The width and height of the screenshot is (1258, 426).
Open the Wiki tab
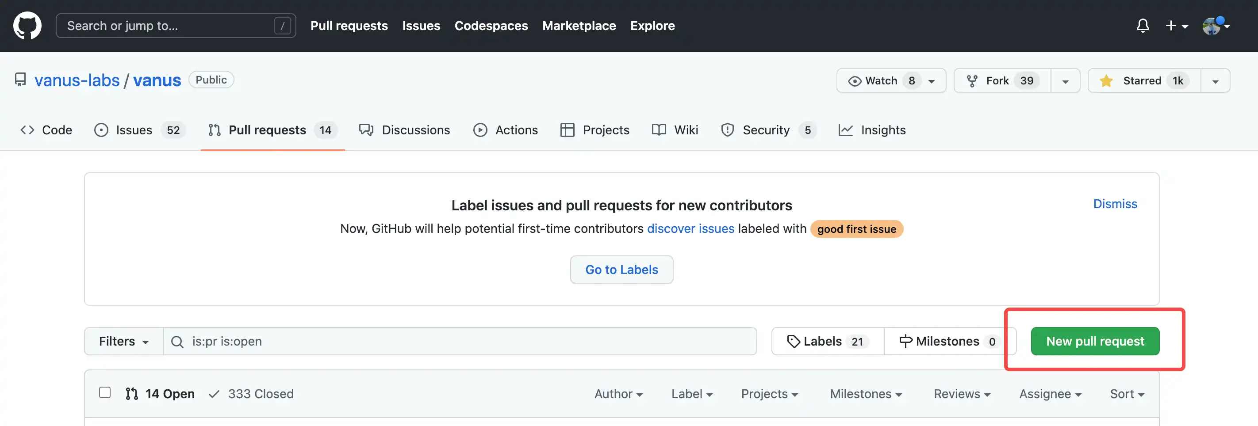click(675, 130)
